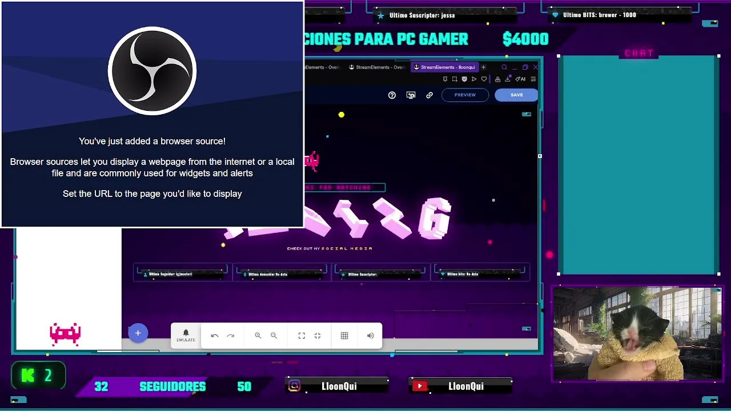Click the browser bookmark heart icon
The height and width of the screenshot is (411, 731).
click(484, 79)
